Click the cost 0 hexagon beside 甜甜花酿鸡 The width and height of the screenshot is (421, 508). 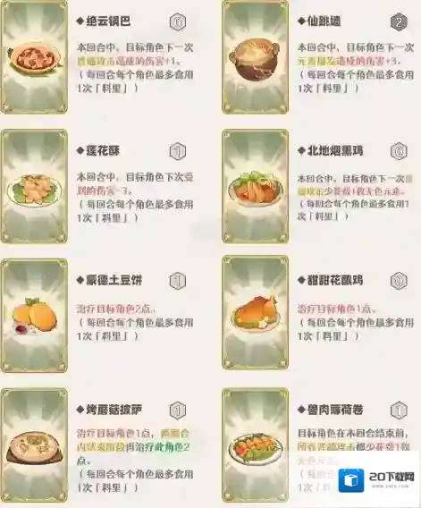399,281
